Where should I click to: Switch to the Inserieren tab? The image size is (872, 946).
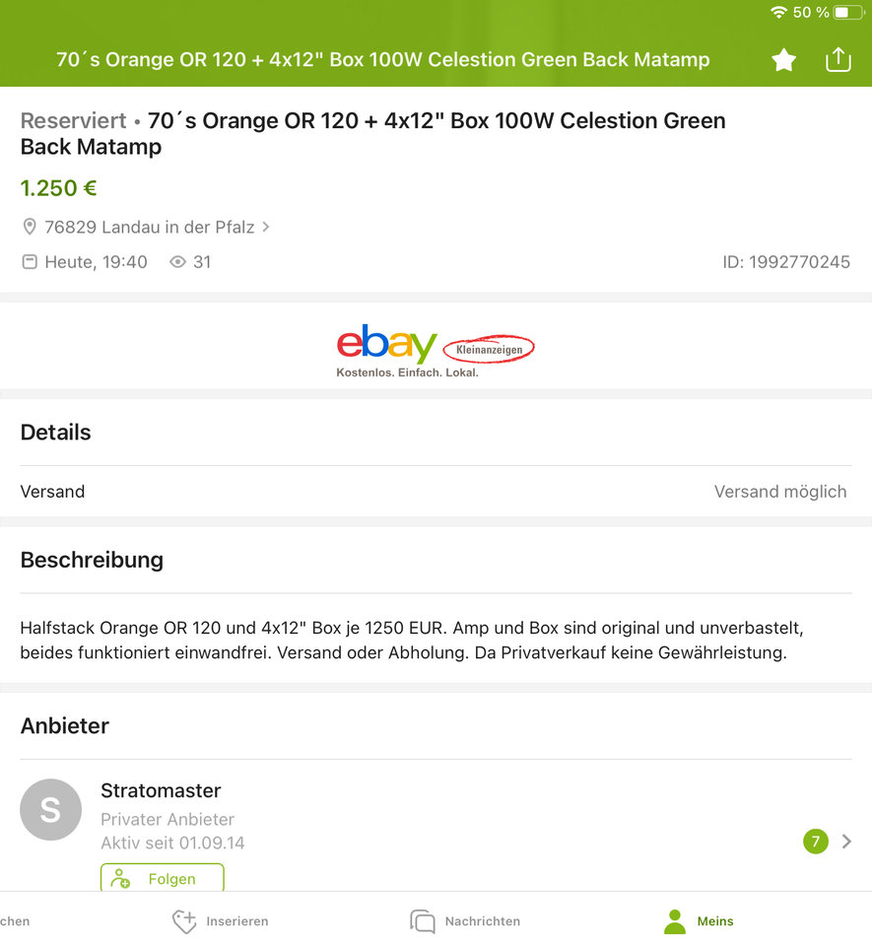[220, 921]
